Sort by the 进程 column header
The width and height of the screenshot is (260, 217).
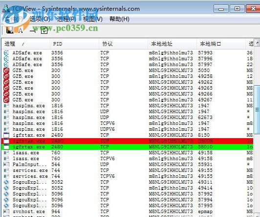26,44
